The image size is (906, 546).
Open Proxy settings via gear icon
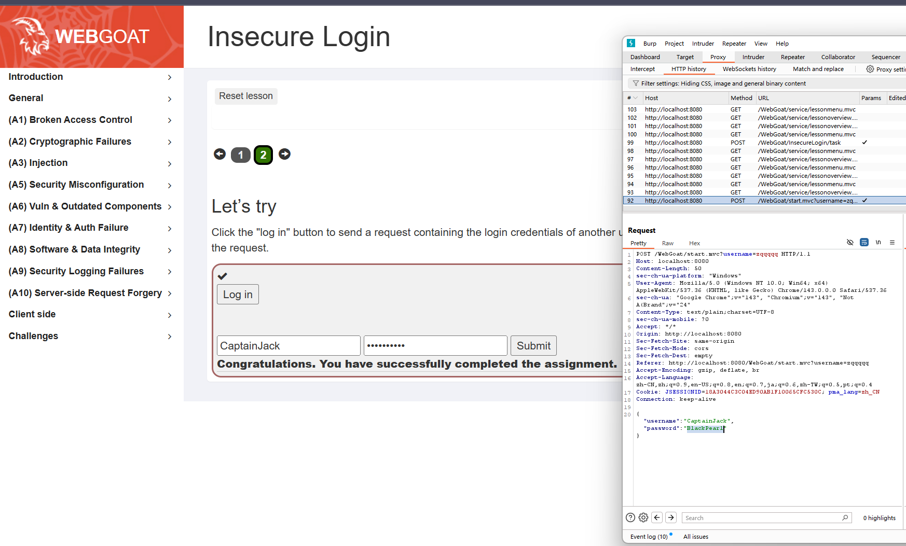click(x=870, y=69)
